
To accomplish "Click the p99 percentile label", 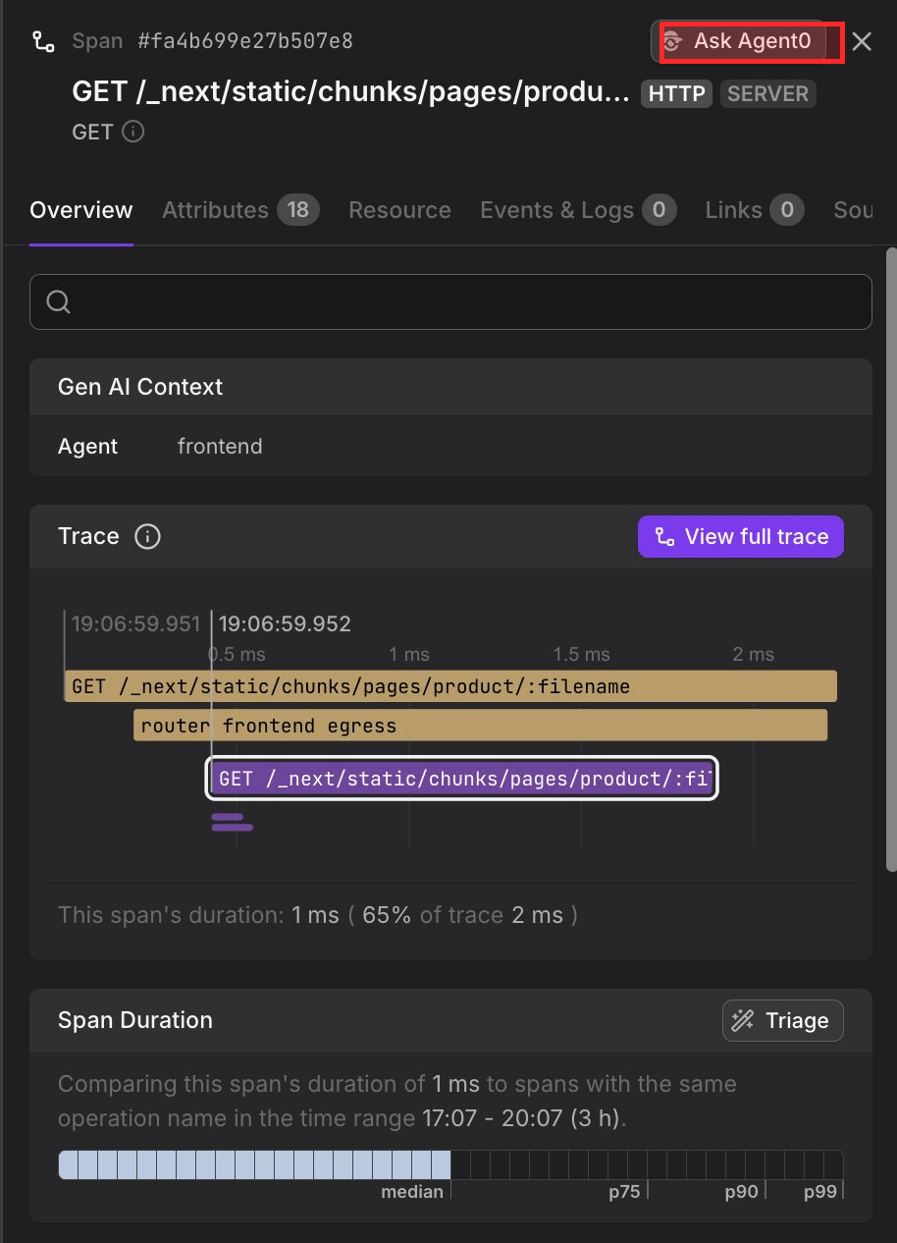I will tap(820, 1192).
